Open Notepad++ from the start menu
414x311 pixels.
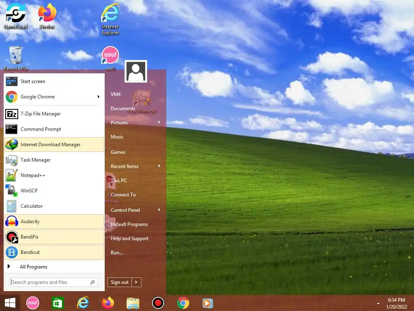coord(54,175)
